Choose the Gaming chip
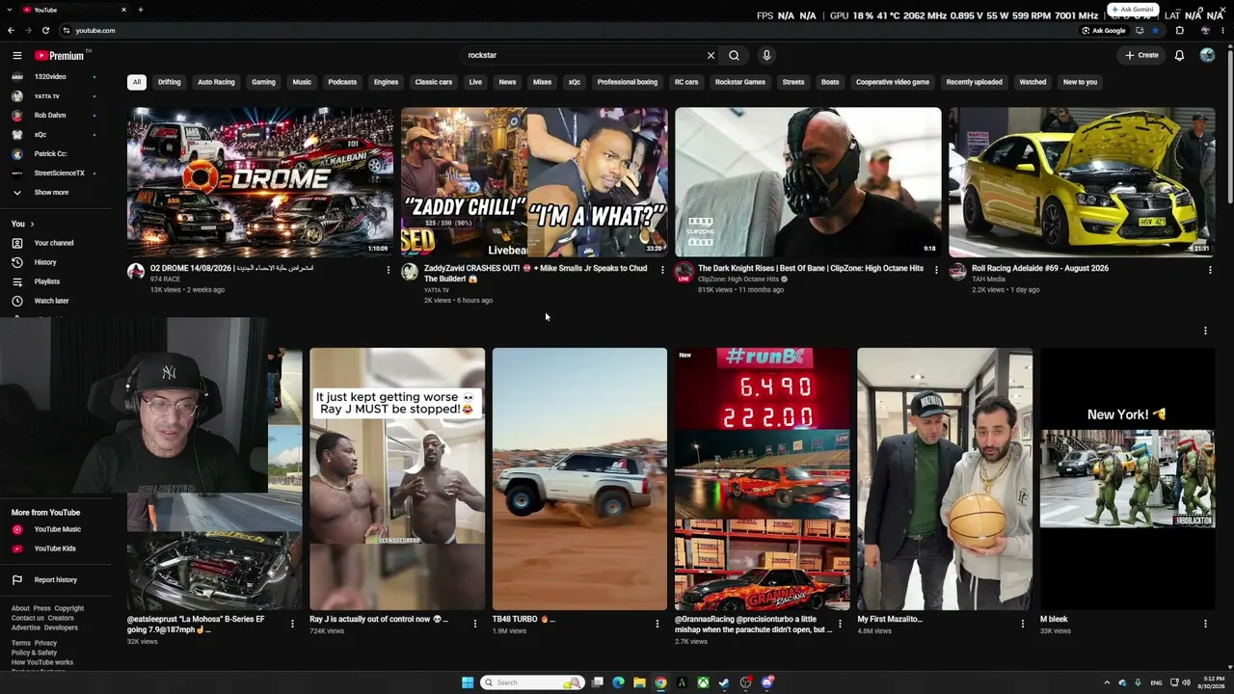The width and height of the screenshot is (1234, 694). pos(263,82)
